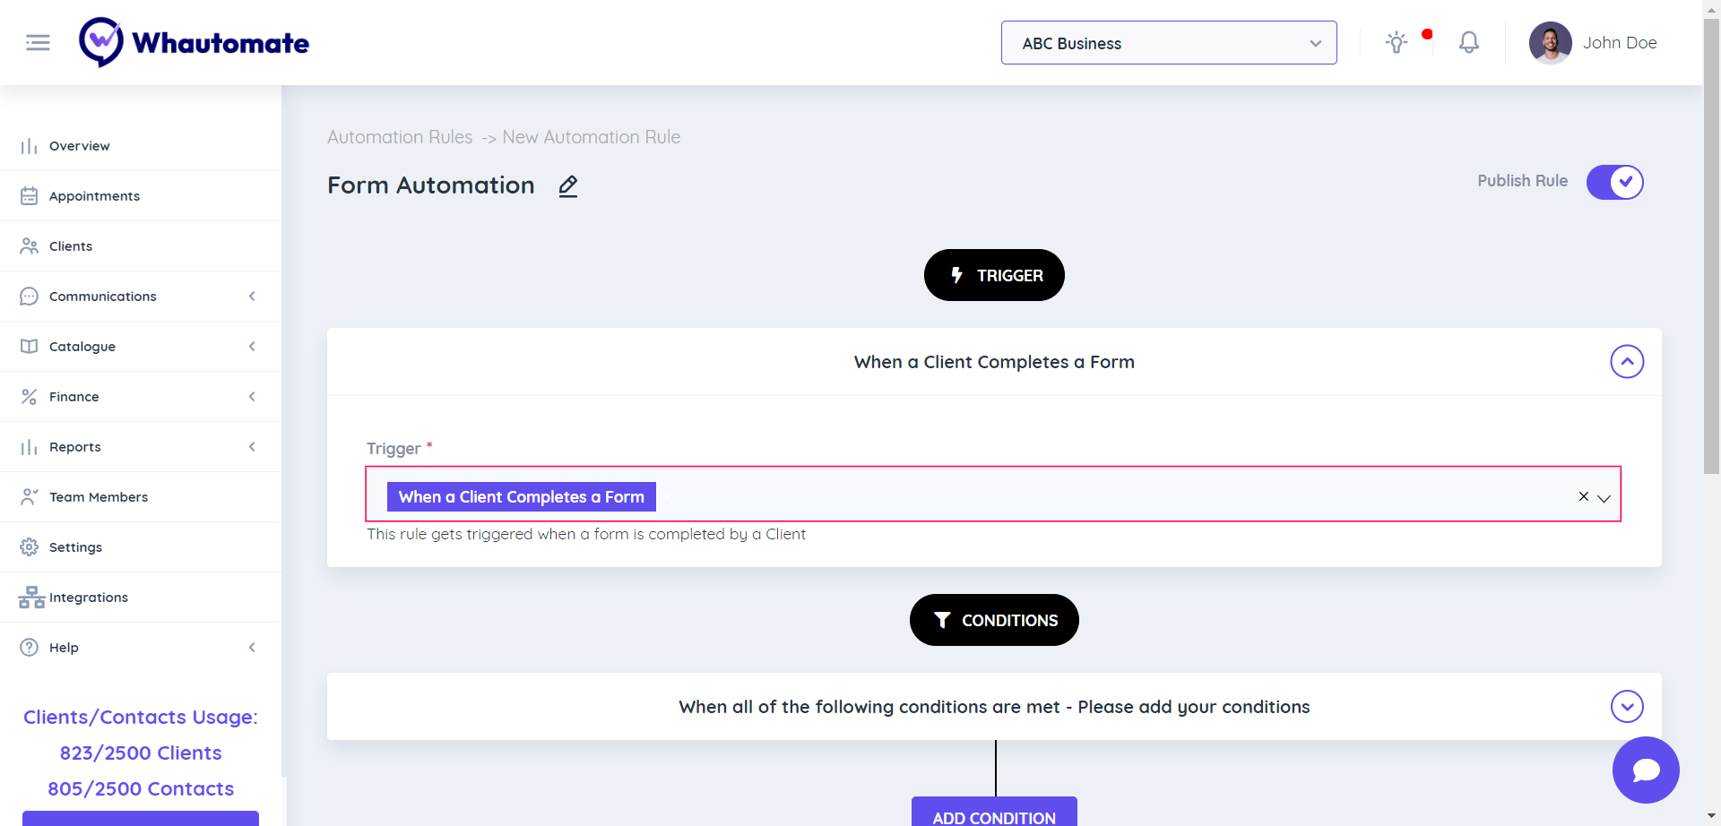
Task: Click the black TRIGGER button
Action: (993, 275)
